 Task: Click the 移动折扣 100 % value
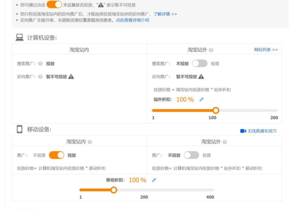click(x=138, y=180)
